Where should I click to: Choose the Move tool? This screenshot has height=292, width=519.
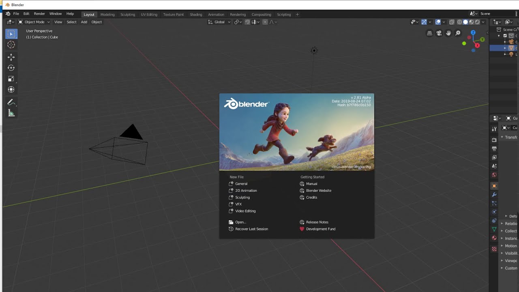point(11,57)
